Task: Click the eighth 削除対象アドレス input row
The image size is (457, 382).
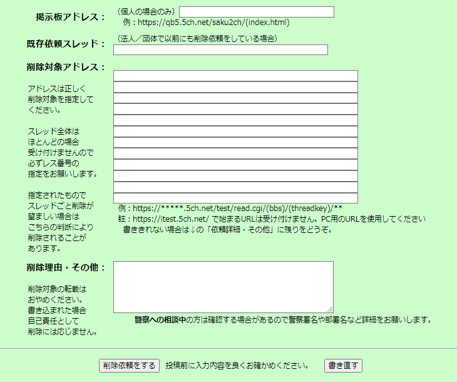Action: coord(235,153)
